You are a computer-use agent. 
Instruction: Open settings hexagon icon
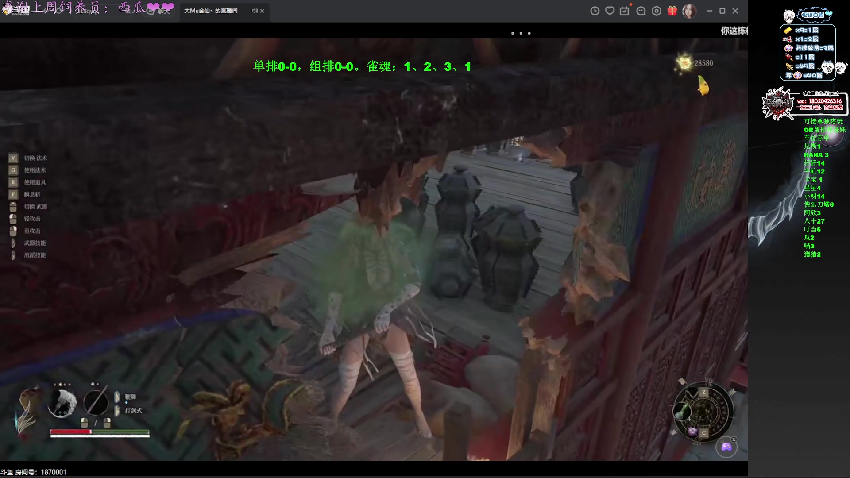(657, 11)
